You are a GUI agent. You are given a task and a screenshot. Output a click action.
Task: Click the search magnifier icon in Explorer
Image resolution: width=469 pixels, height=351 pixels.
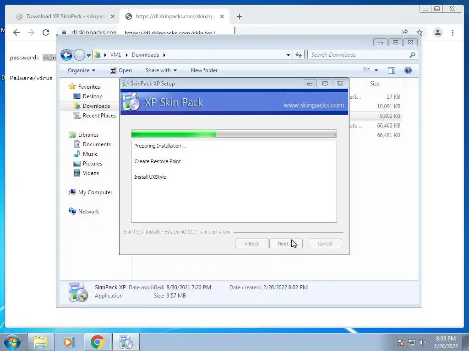[413, 55]
